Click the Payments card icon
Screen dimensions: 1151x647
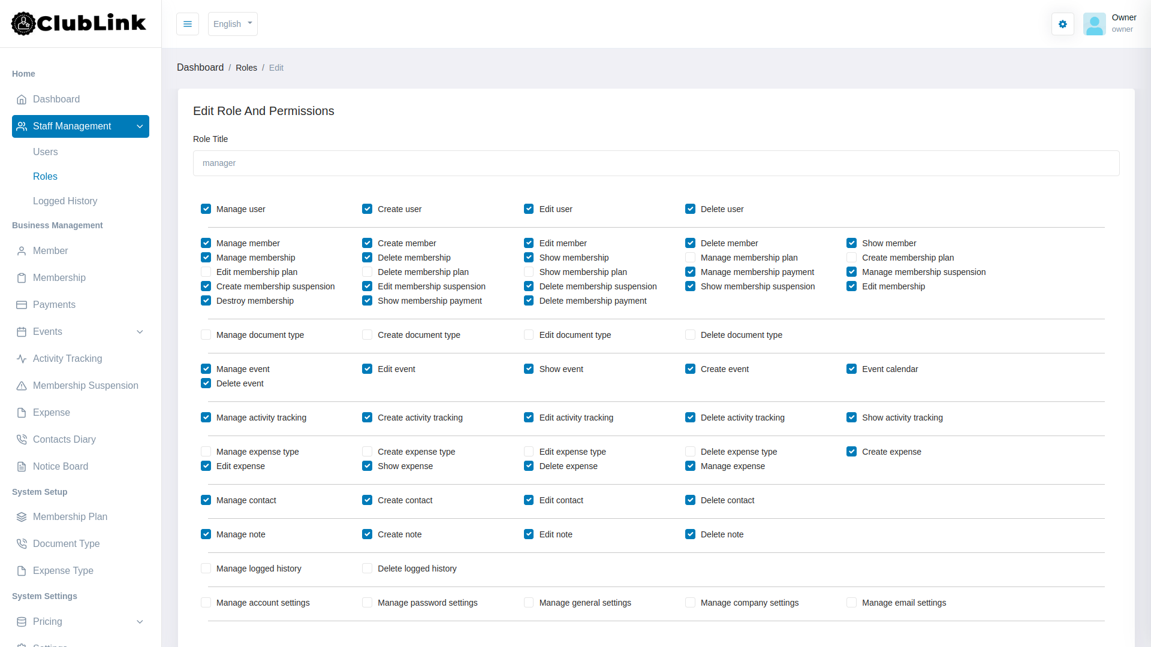[22, 305]
